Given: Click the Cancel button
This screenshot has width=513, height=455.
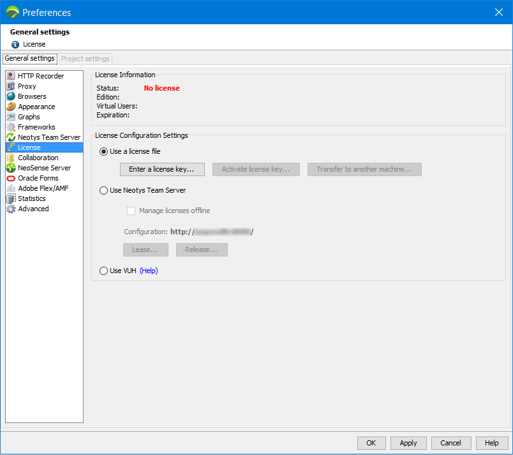Looking at the screenshot, I should pyautogui.click(x=450, y=443).
